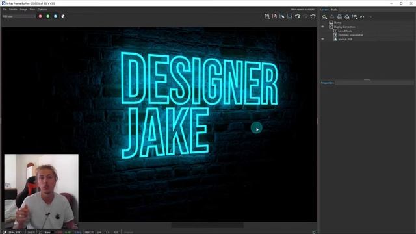Toggle visibility eye of Display Correction layer
Viewport: 416px width, 234px height.
coord(322,27)
